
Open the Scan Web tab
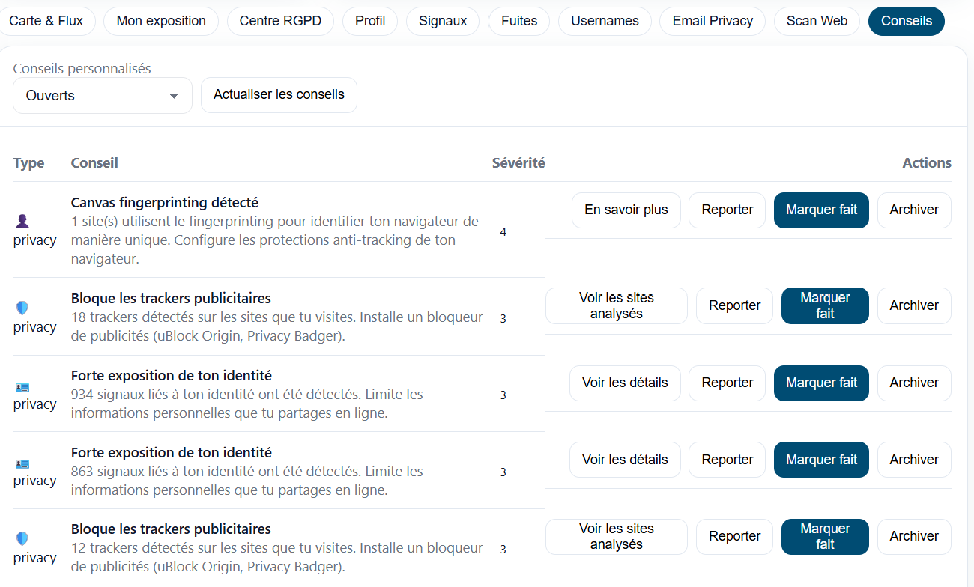coord(817,21)
